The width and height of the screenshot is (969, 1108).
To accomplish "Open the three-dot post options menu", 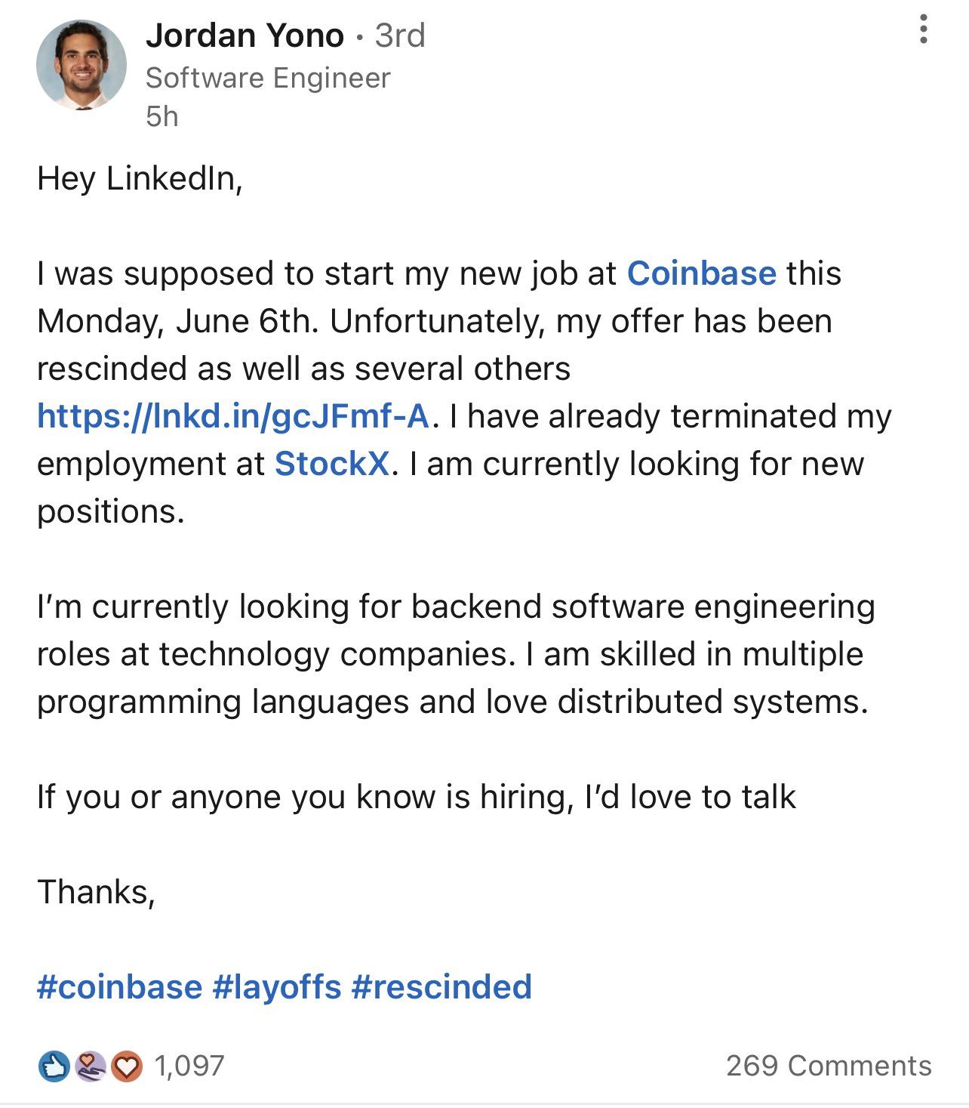I will click(x=923, y=29).
